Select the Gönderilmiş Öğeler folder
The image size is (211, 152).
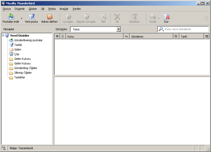(x=26, y=68)
